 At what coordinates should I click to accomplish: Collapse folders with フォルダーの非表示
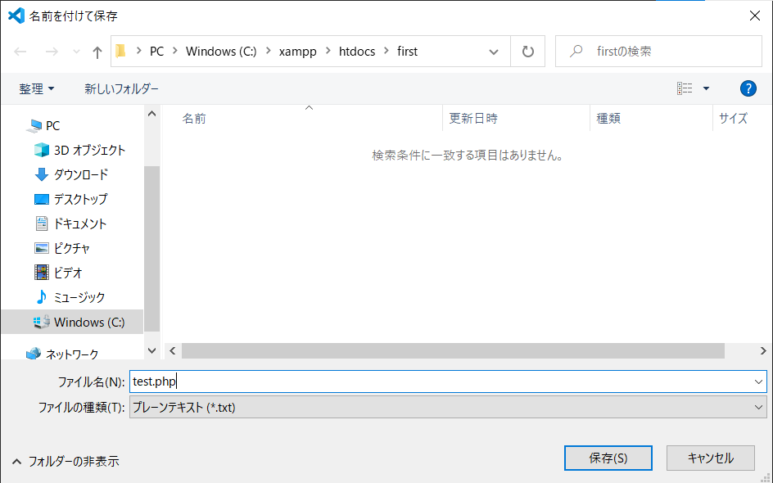click(66, 461)
